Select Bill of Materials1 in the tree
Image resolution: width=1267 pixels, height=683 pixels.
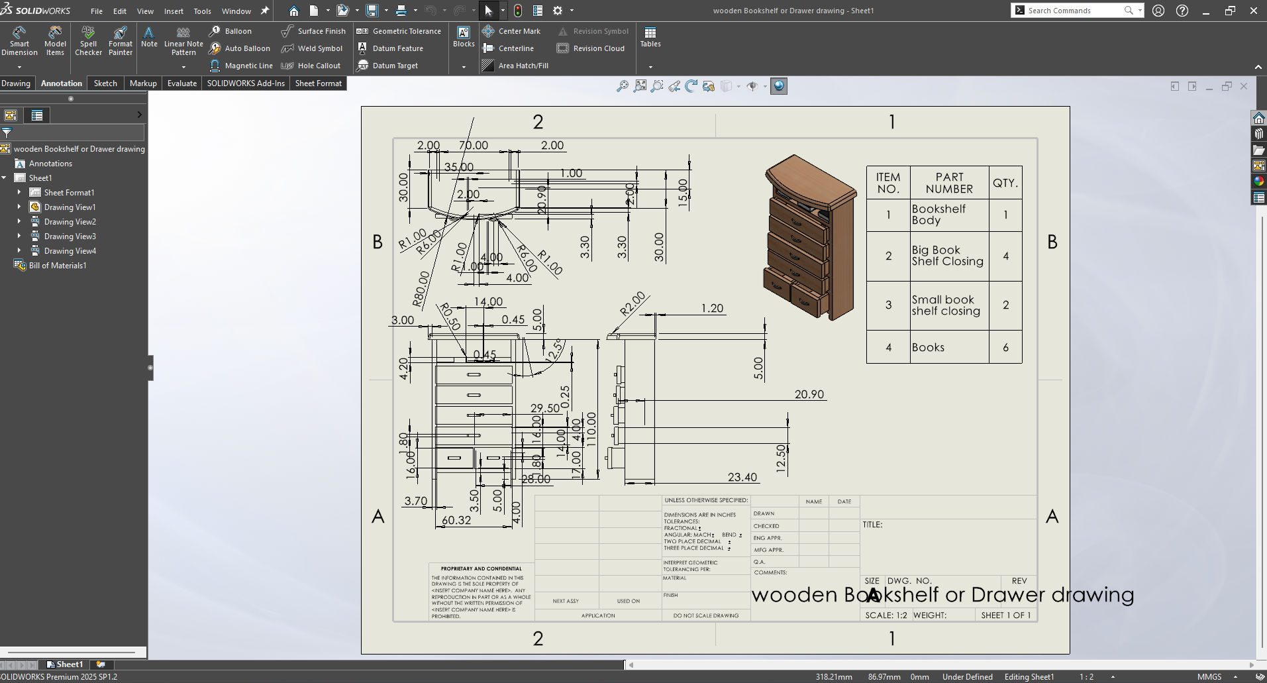[x=57, y=266]
